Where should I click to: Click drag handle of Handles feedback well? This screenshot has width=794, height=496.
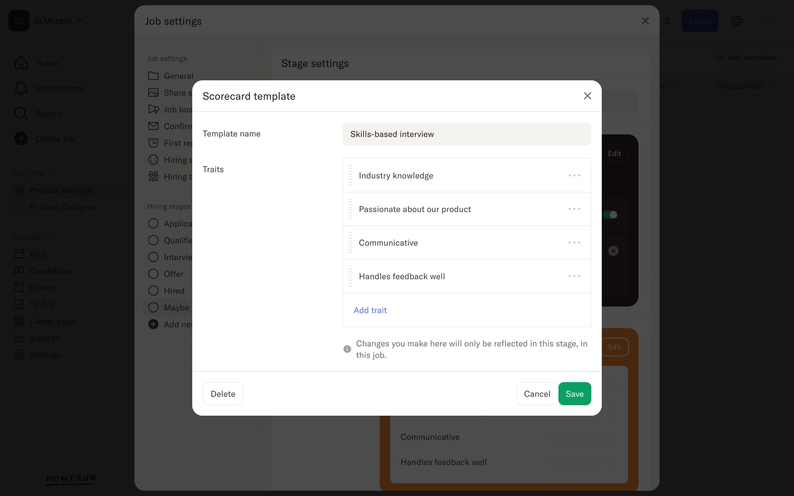[350, 276]
